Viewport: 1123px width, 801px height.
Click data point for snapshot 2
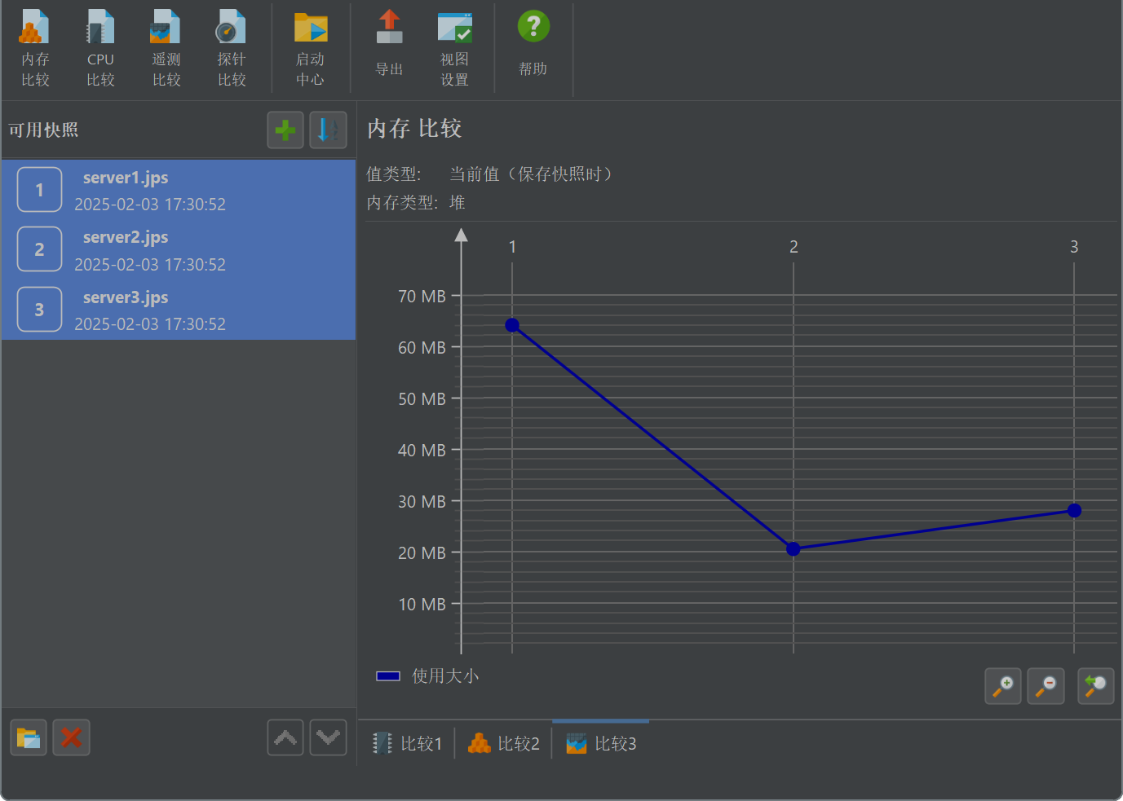click(794, 549)
